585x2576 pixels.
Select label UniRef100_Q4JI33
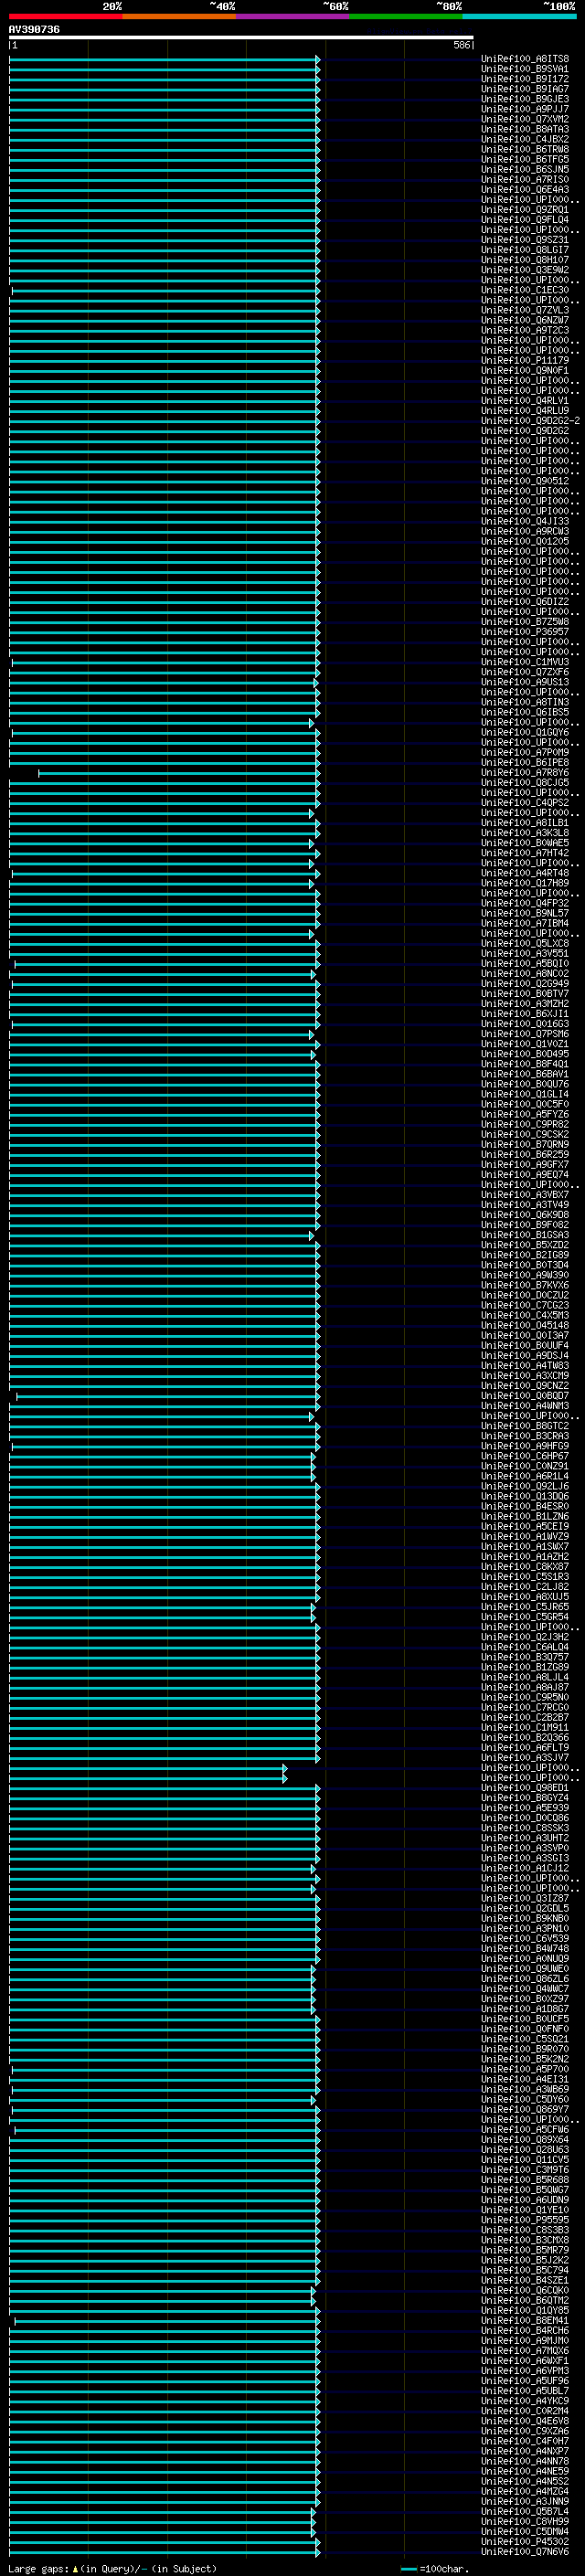pos(525,522)
